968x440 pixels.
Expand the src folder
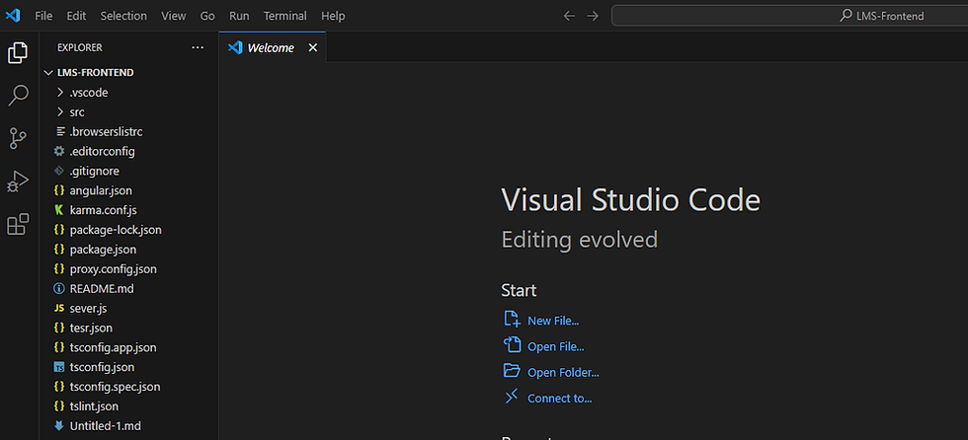(77, 111)
